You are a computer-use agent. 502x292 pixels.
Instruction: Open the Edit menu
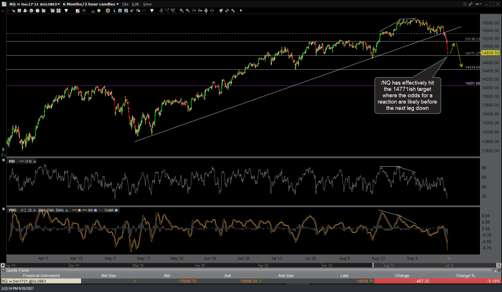(135, 4)
